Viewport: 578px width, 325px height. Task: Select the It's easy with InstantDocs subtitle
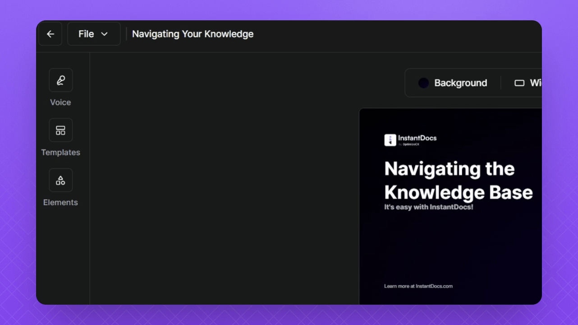pos(428,207)
